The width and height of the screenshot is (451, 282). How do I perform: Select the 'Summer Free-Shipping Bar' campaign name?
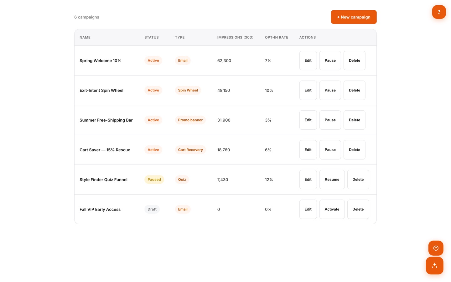pyautogui.click(x=106, y=120)
